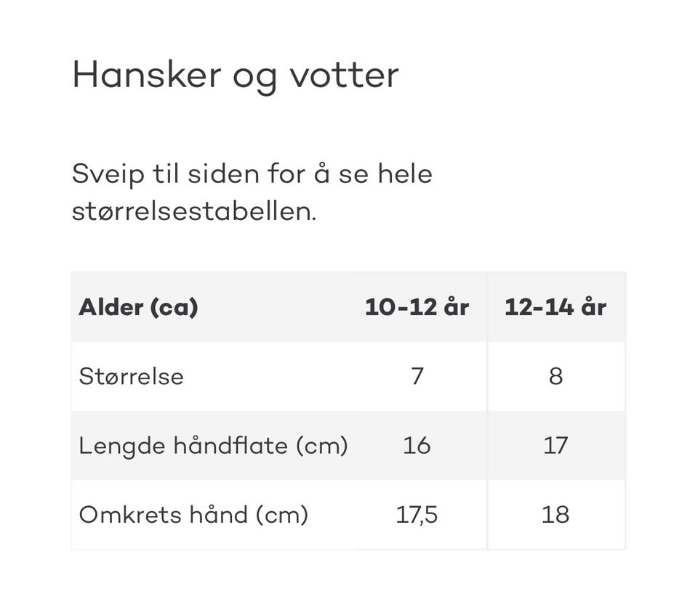Select the hand circumference 17,5 cell

tap(417, 515)
